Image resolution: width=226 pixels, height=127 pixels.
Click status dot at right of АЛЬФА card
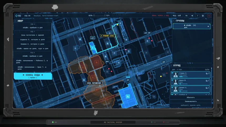[x=208, y=26]
